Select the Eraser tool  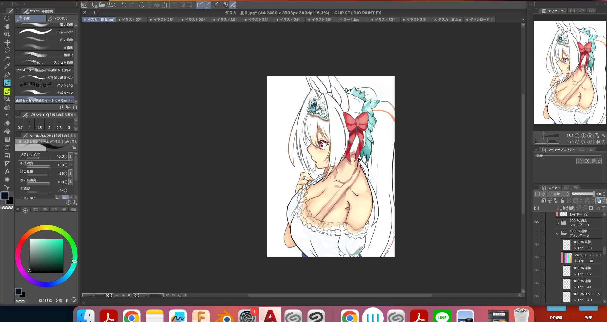click(x=7, y=123)
